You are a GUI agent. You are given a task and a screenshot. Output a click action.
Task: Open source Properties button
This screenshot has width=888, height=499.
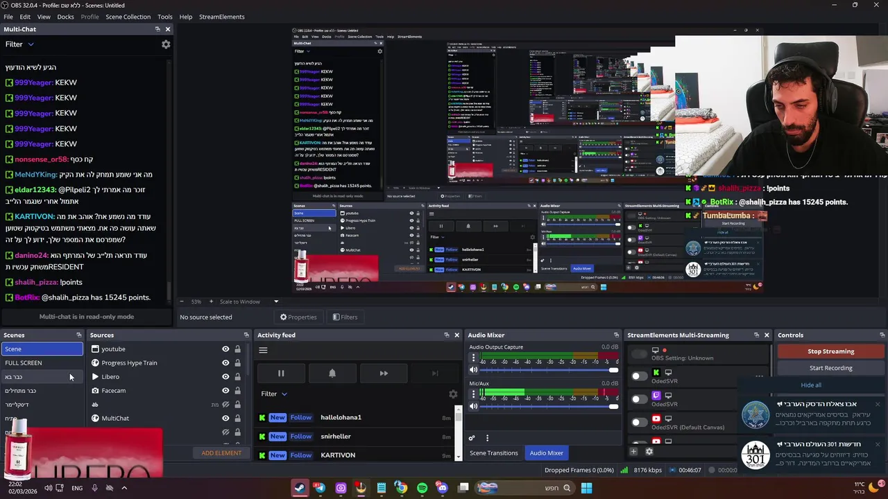pyautogui.click(x=298, y=317)
